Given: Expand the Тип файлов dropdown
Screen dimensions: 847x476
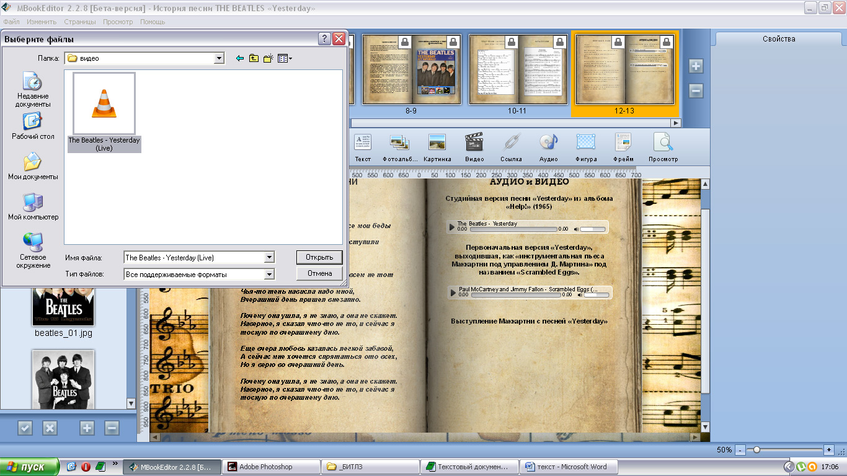Looking at the screenshot, I should pos(269,274).
